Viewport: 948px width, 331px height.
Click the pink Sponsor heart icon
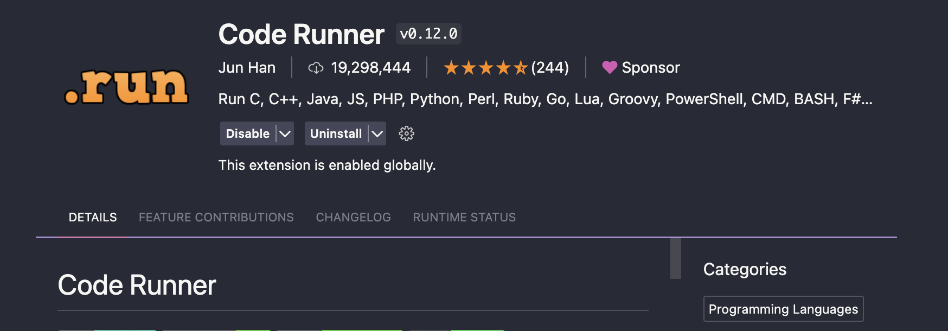pos(610,67)
